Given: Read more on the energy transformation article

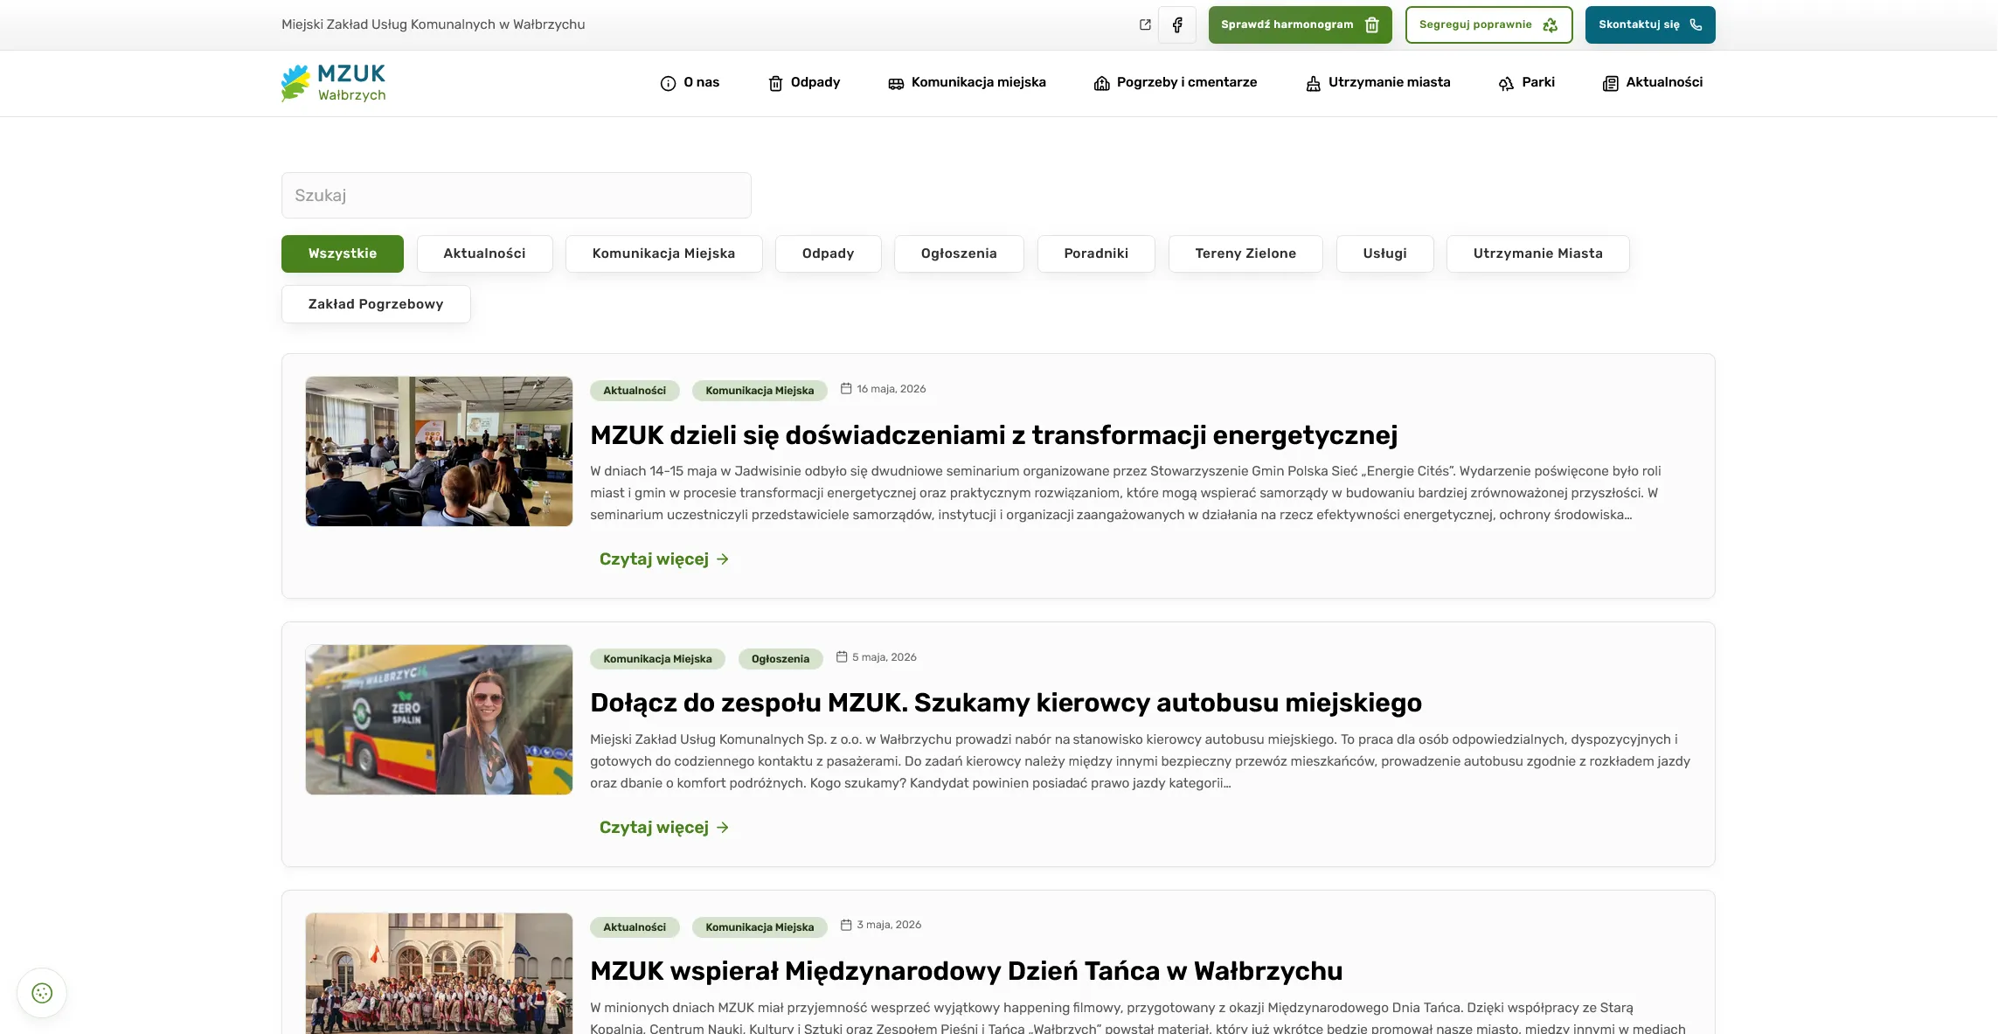Looking at the screenshot, I should pos(664,559).
